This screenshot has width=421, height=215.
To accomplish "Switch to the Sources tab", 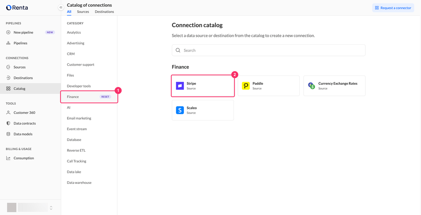I will pos(83,12).
